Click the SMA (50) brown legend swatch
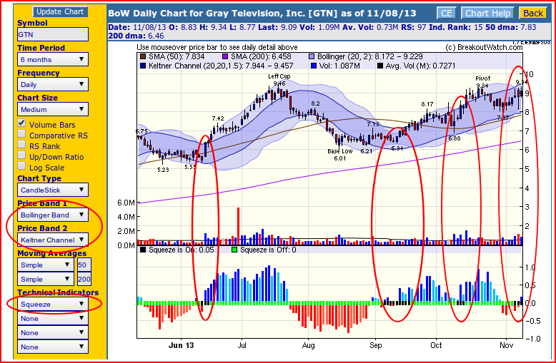556x363 pixels. [x=143, y=56]
